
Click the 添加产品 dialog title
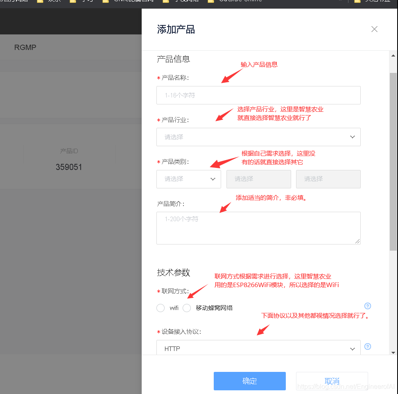pyautogui.click(x=176, y=29)
